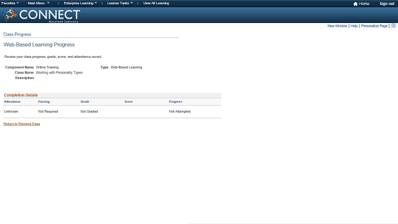Viewport: 398px width, 224px height.
Task: Click the Class Progress page title
Action: (17, 35)
